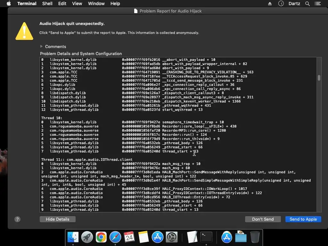
Task: Open the folder stack in the Dock
Action: (241, 237)
